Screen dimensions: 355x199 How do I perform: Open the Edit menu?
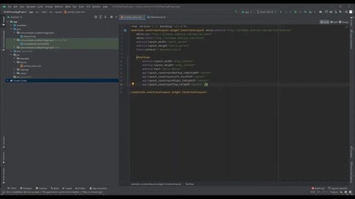(16, 7)
